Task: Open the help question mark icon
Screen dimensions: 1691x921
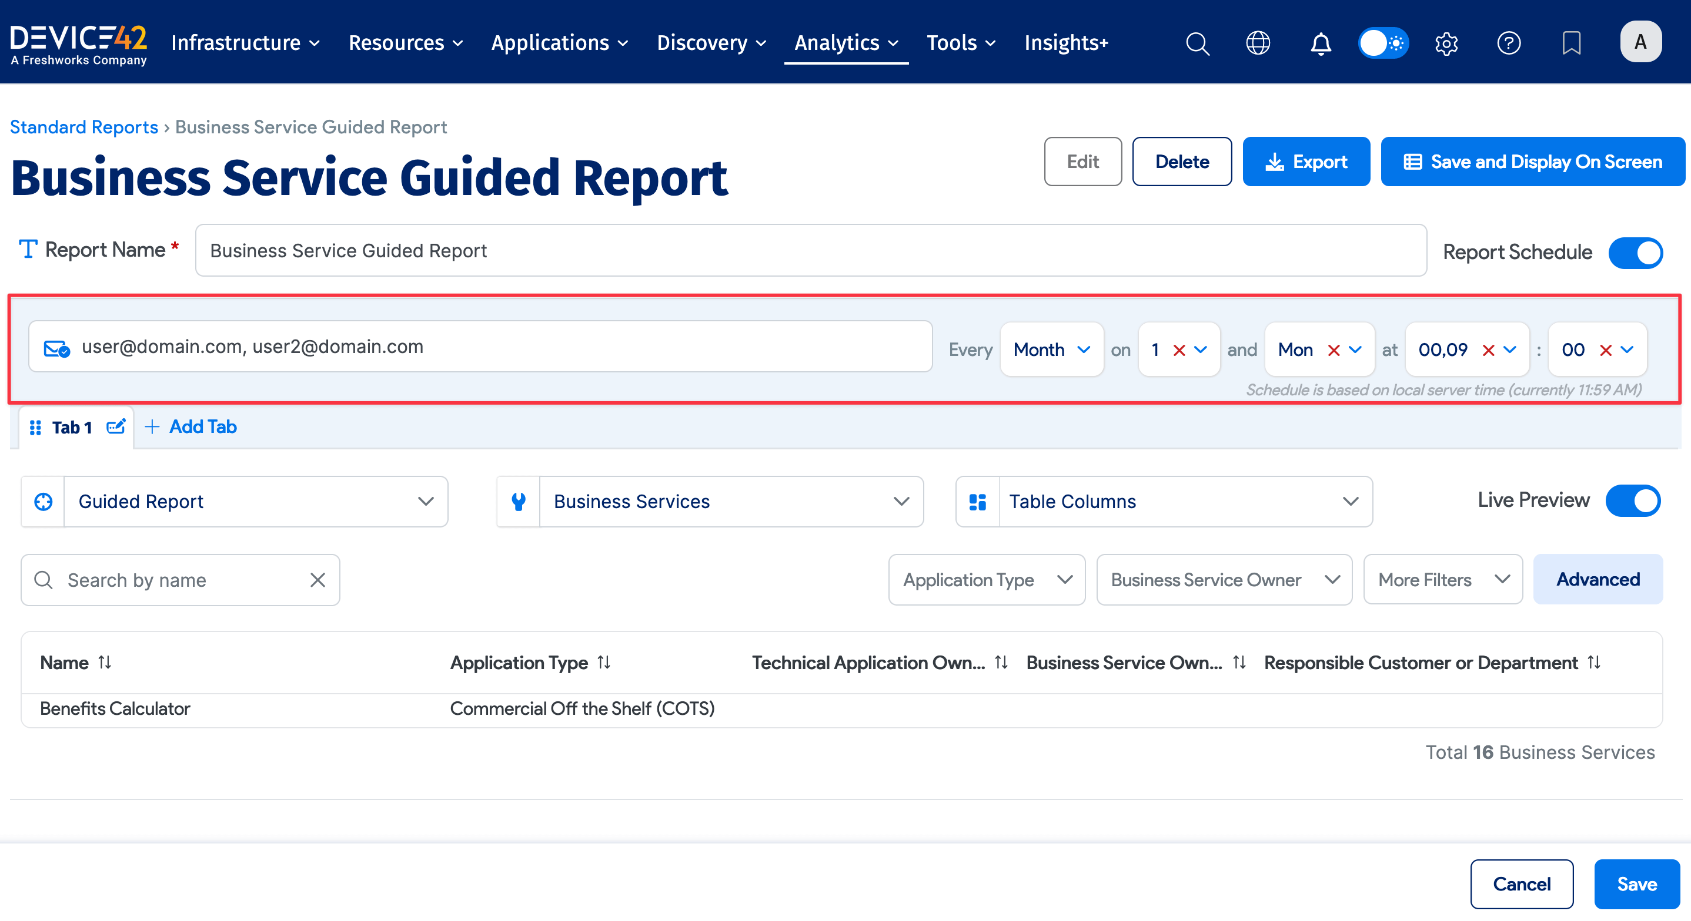Action: tap(1509, 43)
